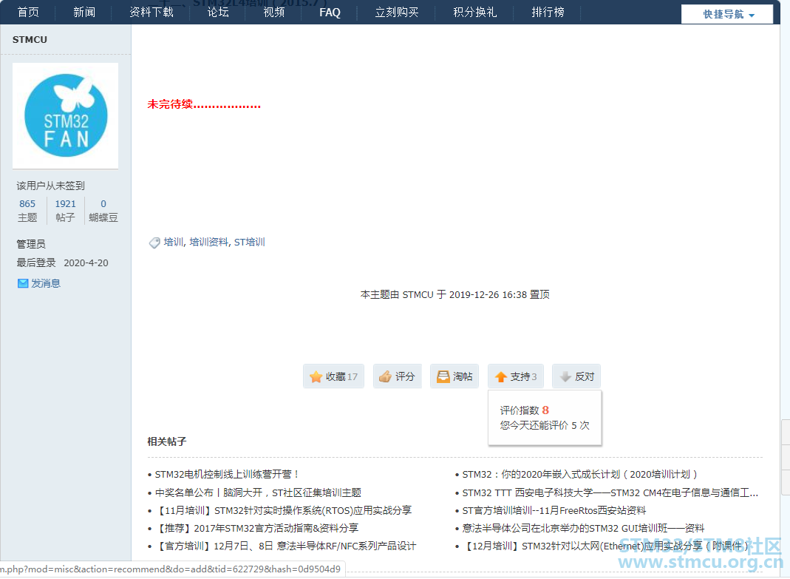This screenshot has height=579, width=790.
Task: Open 积分换礼 in top navigation
Action: click(x=474, y=12)
